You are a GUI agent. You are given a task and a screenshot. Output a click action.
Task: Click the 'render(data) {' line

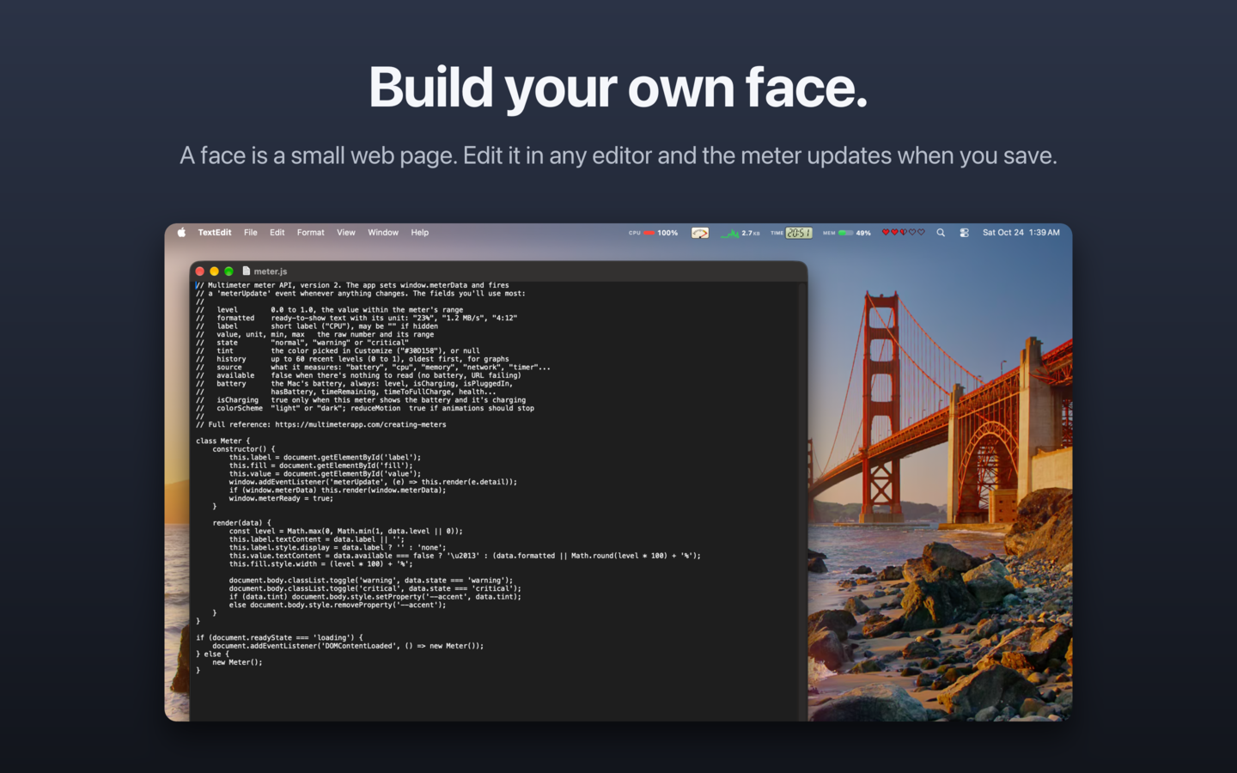(x=241, y=523)
